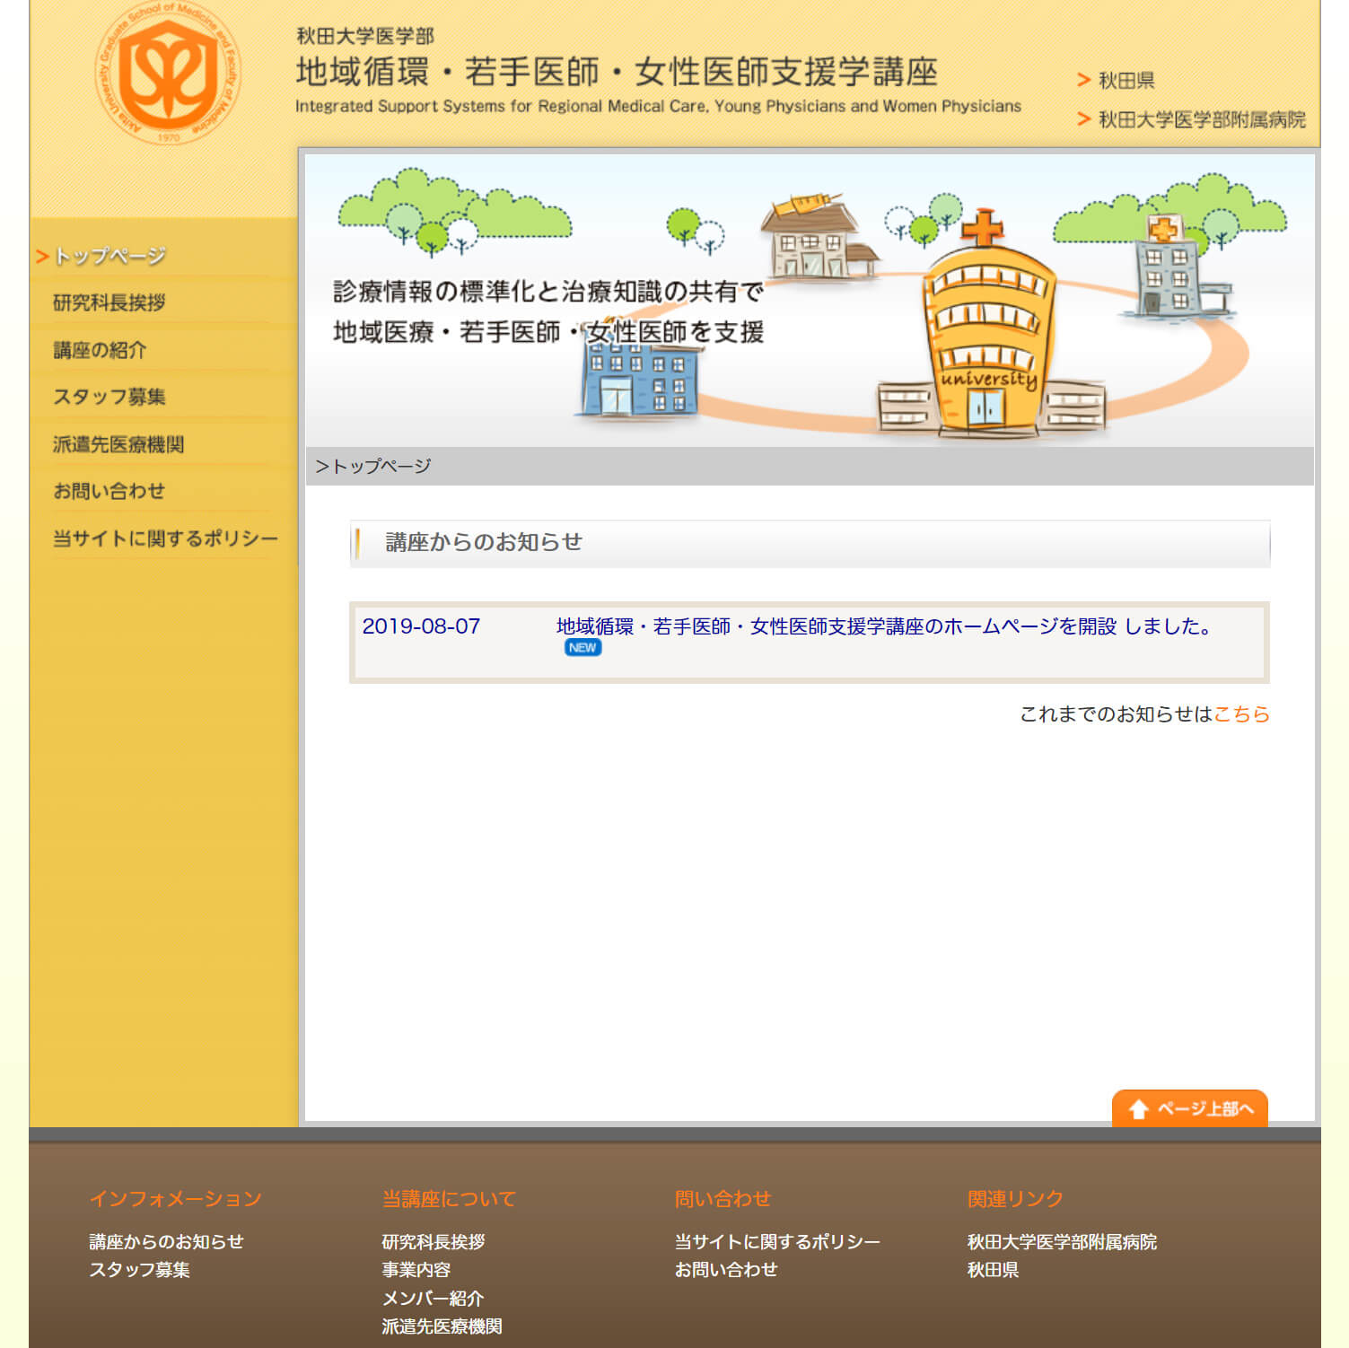The width and height of the screenshot is (1349, 1348).
Task: Open footer link スタッフ募集
Action: click(139, 1269)
